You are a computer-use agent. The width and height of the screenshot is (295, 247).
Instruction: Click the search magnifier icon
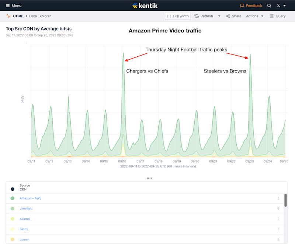point(269,6)
